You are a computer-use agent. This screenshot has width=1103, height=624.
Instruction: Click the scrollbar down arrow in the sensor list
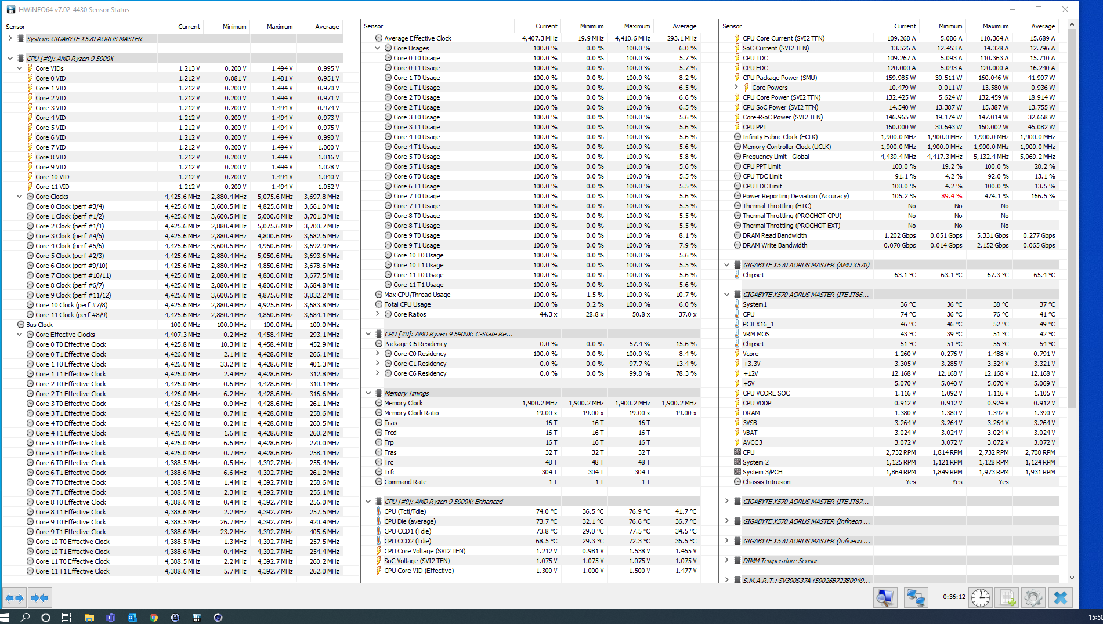1072,578
